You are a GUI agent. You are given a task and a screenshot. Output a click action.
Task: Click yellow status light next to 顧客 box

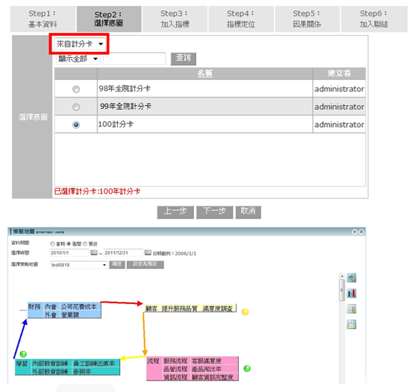coord(246,312)
